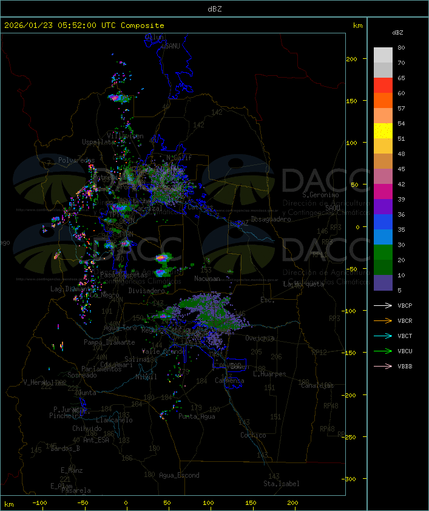Select the cyan VBCT arrow symbol

pyautogui.click(x=383, y=336)
